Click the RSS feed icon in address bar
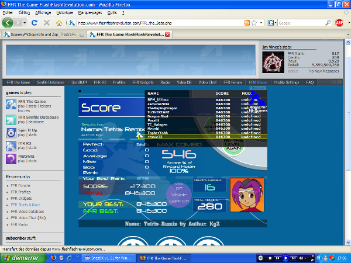The image size is (351, 263). click(x=247, y=23)
